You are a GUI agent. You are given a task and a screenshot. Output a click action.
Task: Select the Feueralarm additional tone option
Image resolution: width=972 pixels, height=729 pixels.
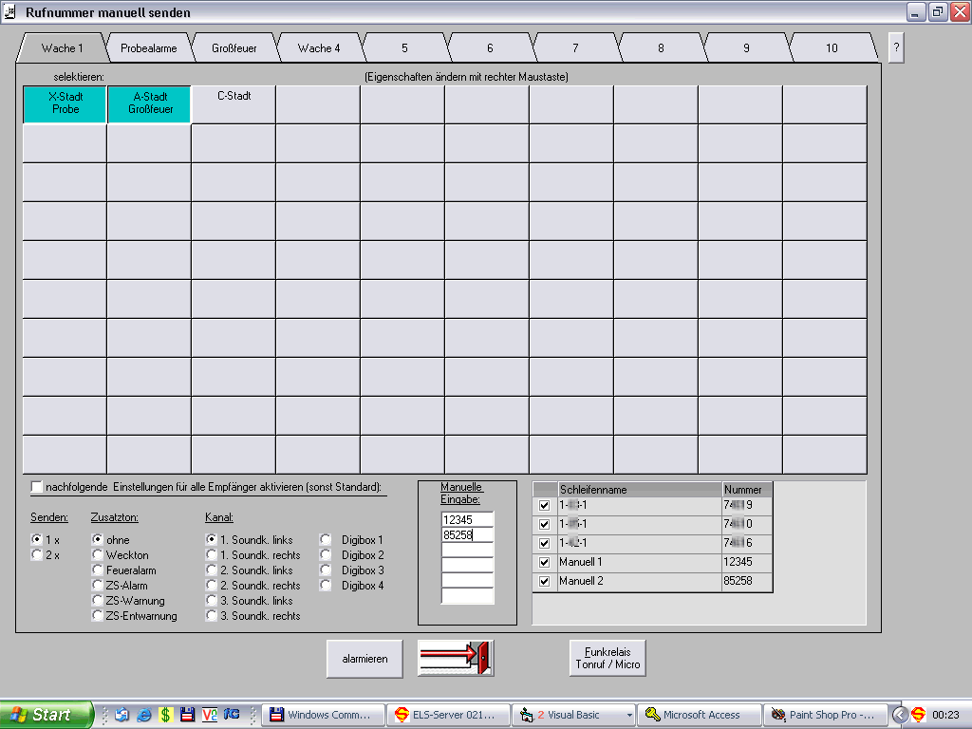pos(98,570)
